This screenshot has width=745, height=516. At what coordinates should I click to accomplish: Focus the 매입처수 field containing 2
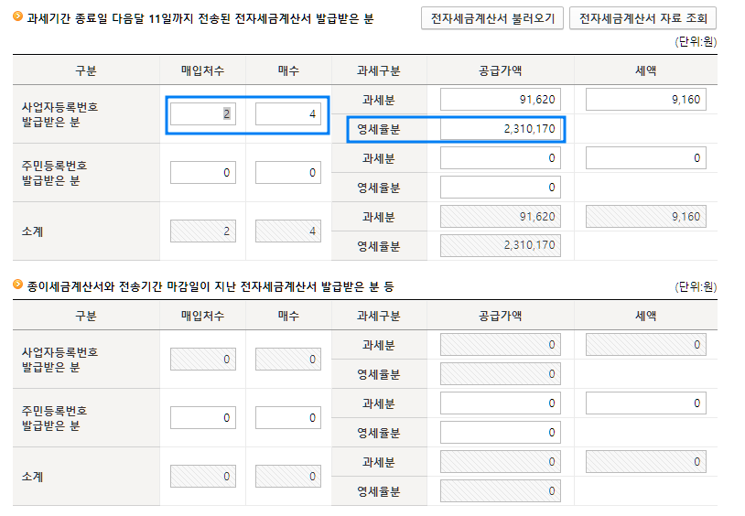[x=202, y=113]
